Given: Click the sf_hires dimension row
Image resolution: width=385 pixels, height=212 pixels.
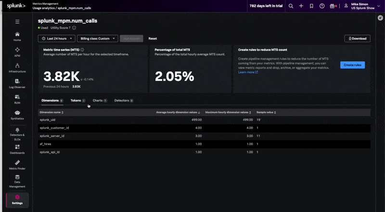Looking at the screenshot, I should 204,144.
